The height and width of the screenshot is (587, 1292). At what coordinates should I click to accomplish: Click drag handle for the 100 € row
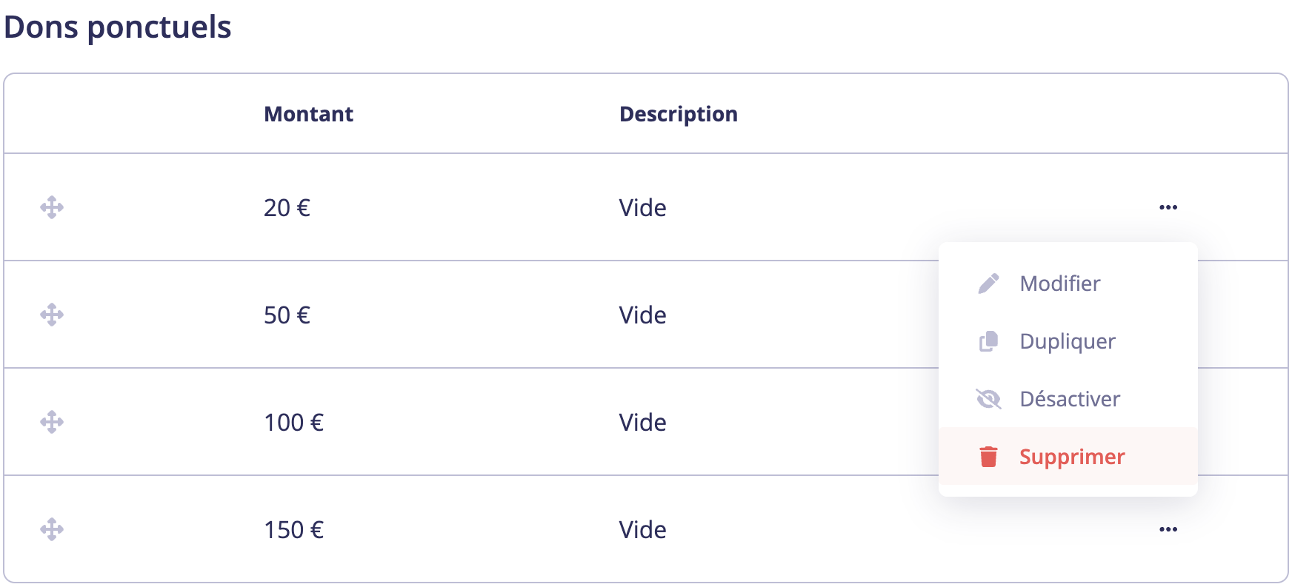52,422
